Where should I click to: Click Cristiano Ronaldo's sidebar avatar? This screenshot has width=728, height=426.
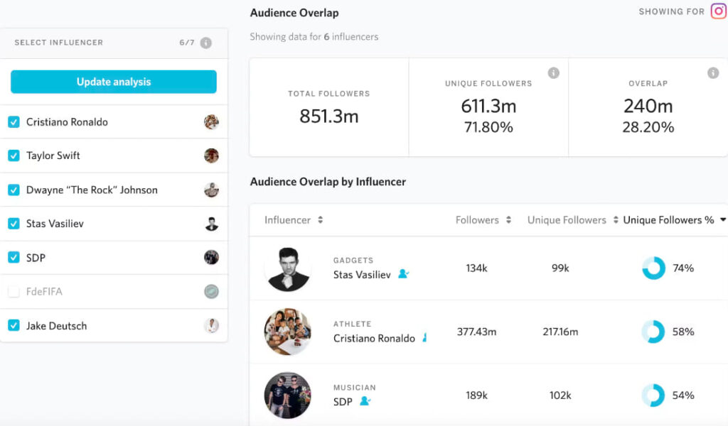point(211,122)
